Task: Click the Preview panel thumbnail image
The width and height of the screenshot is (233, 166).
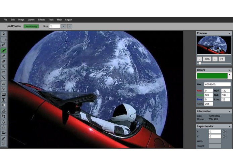Action: [x=214, y=45]
